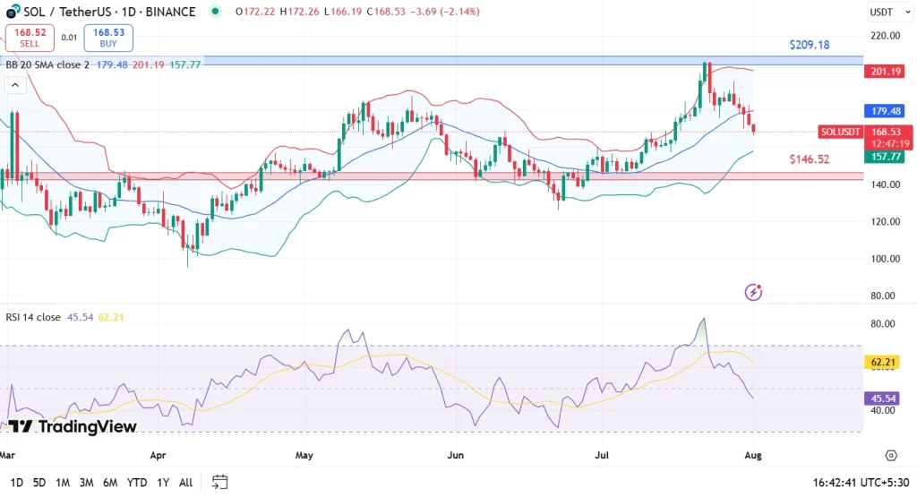Screen dimensions: 917x497
Task: Click the SOLUSDT price label tag
Action: pos(841,132)
